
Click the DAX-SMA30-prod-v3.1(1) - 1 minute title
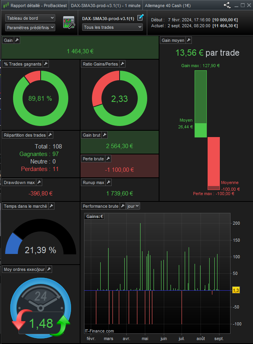click(x=106, y=6)
